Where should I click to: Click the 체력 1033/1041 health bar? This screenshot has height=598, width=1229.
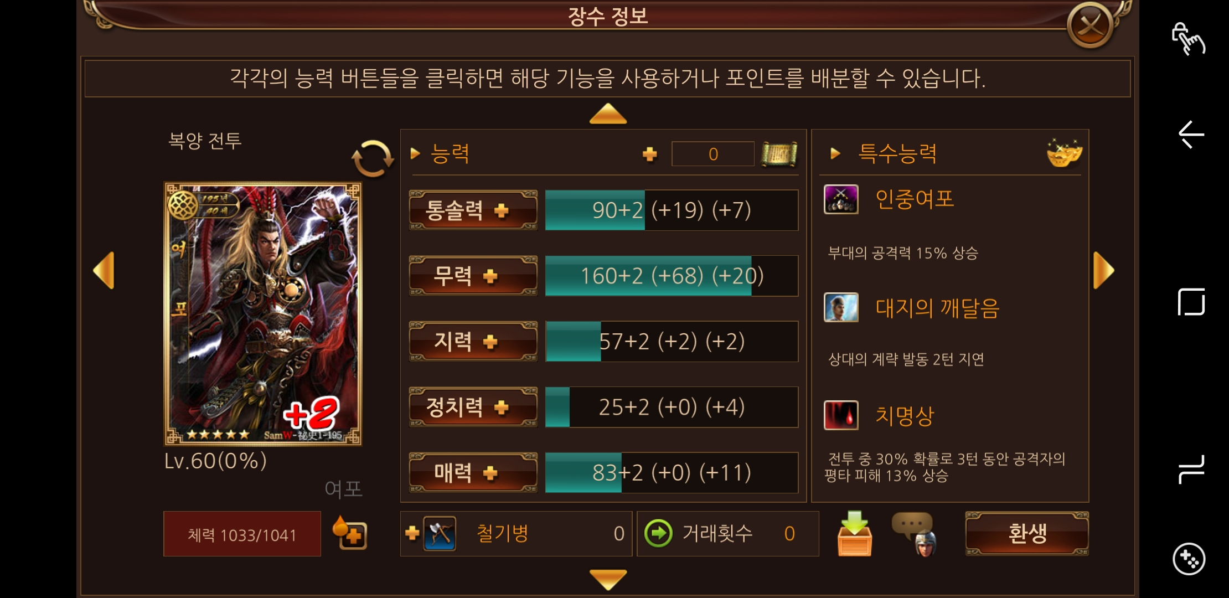coord(242,534)
